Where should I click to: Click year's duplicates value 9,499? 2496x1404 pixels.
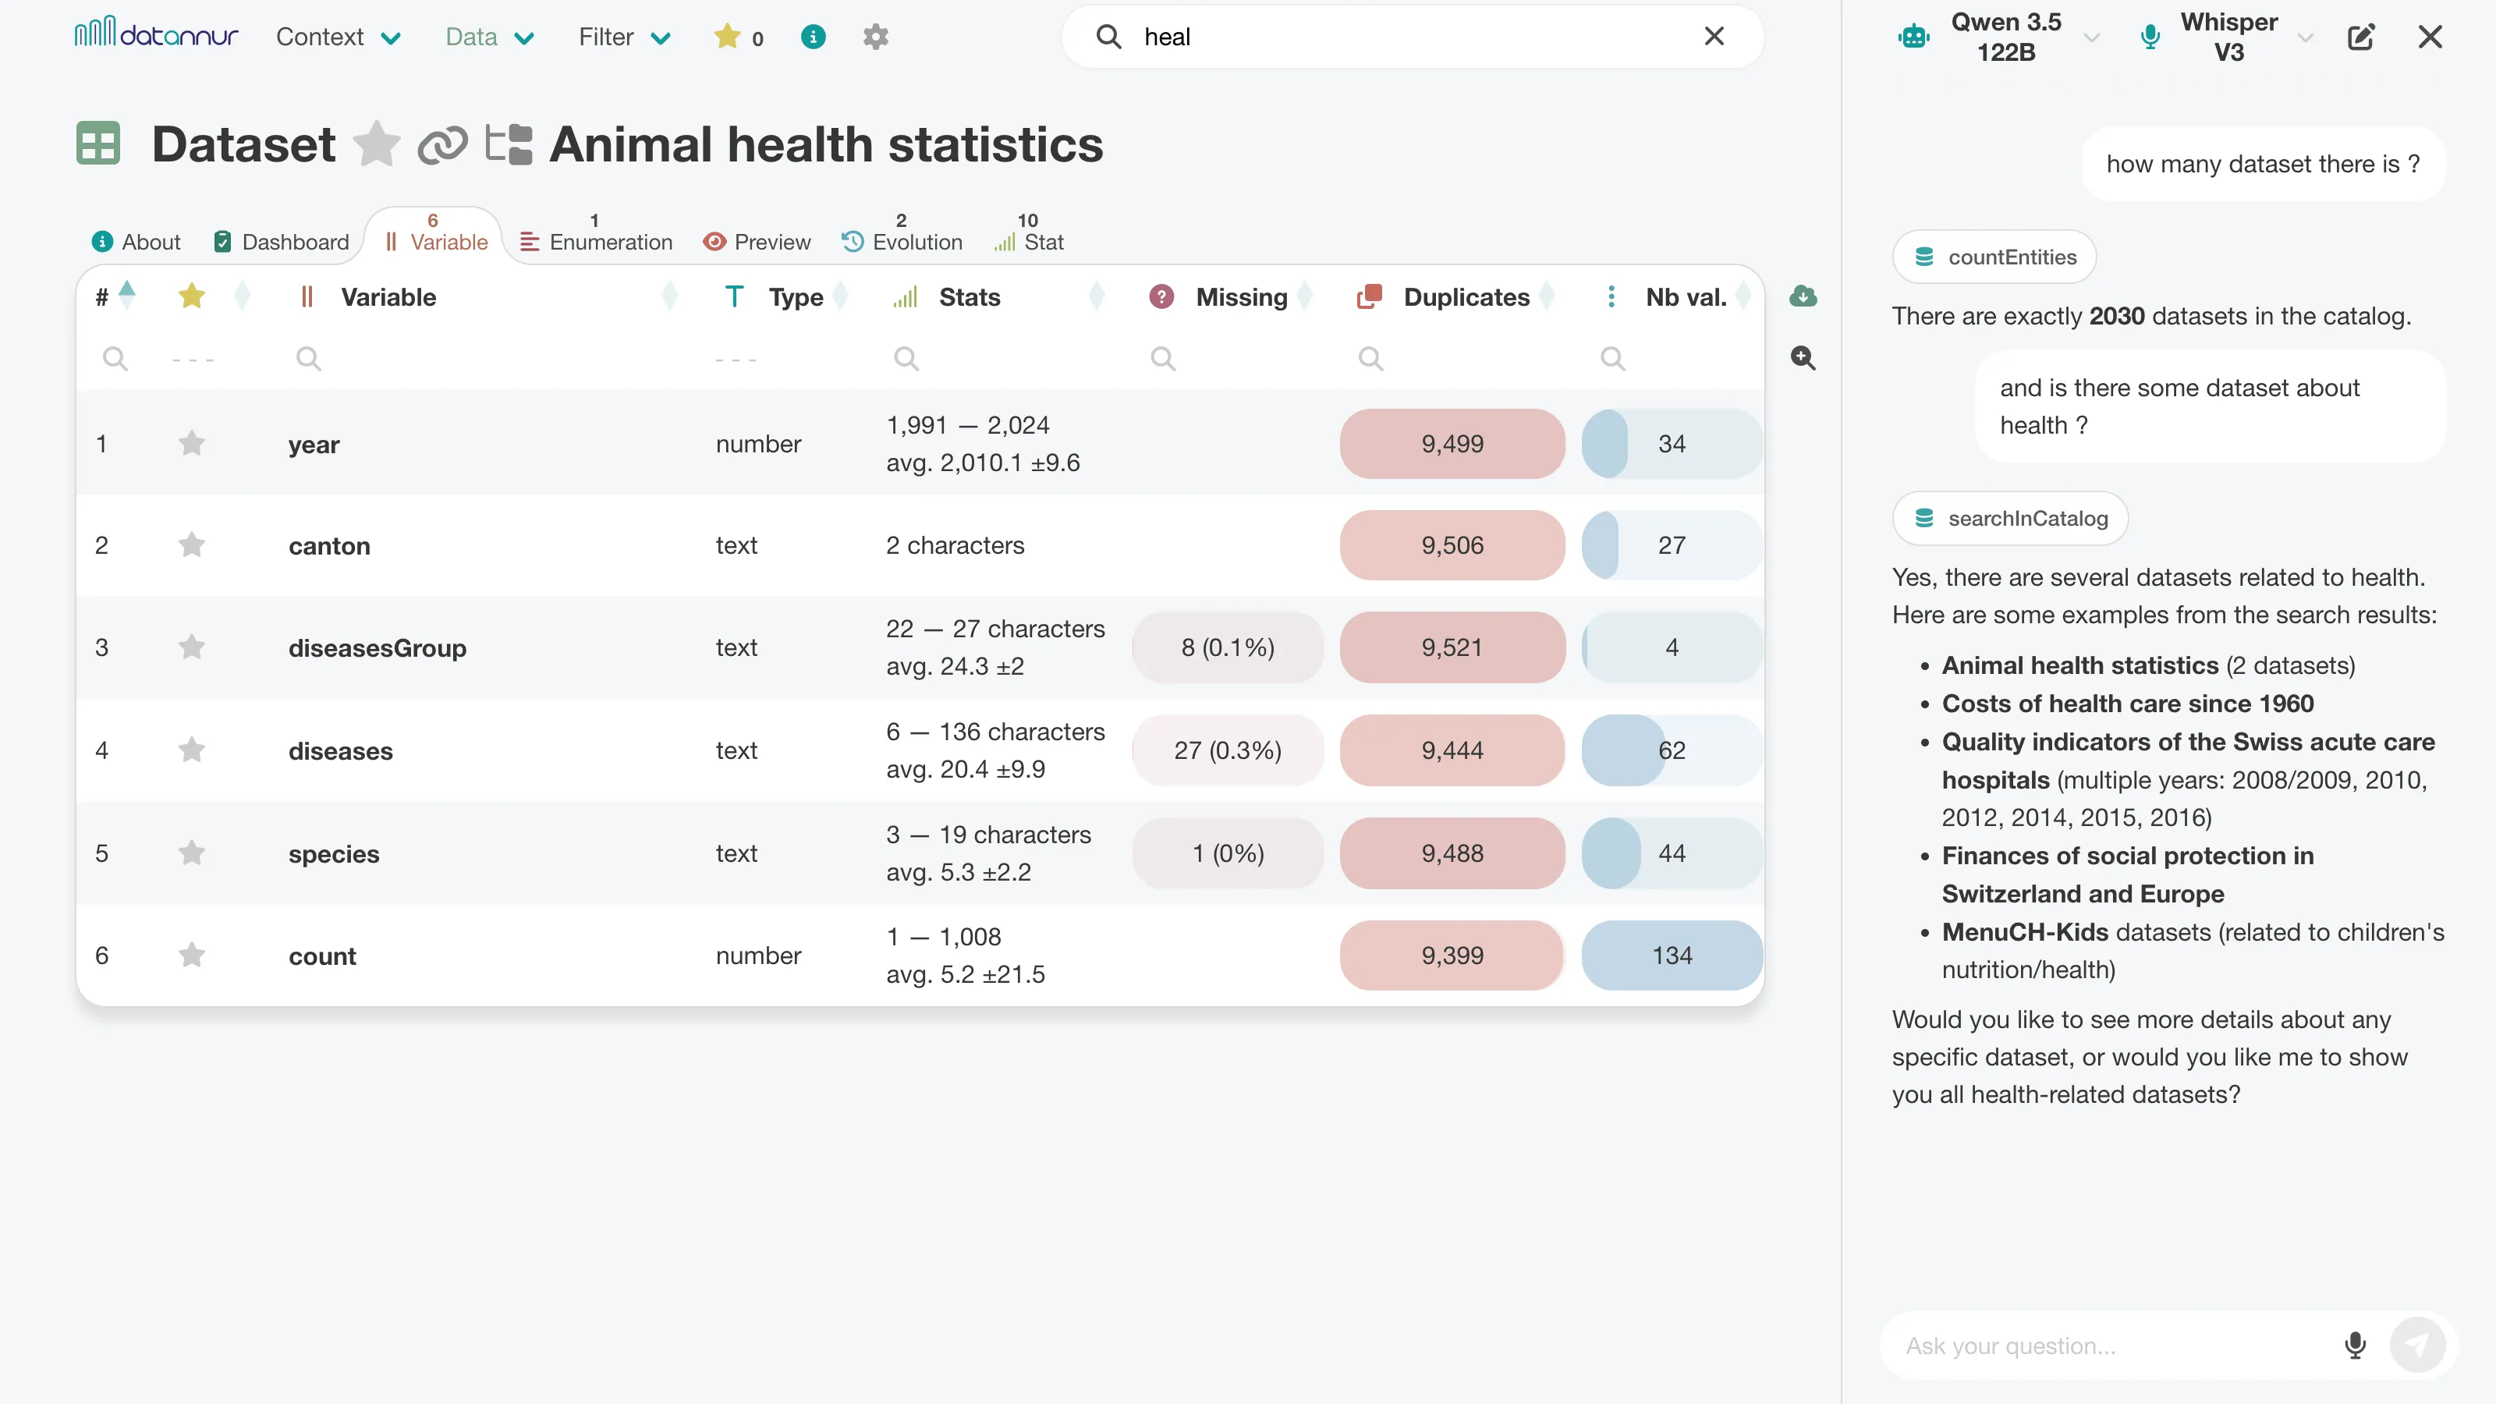tap(1452, 444)
